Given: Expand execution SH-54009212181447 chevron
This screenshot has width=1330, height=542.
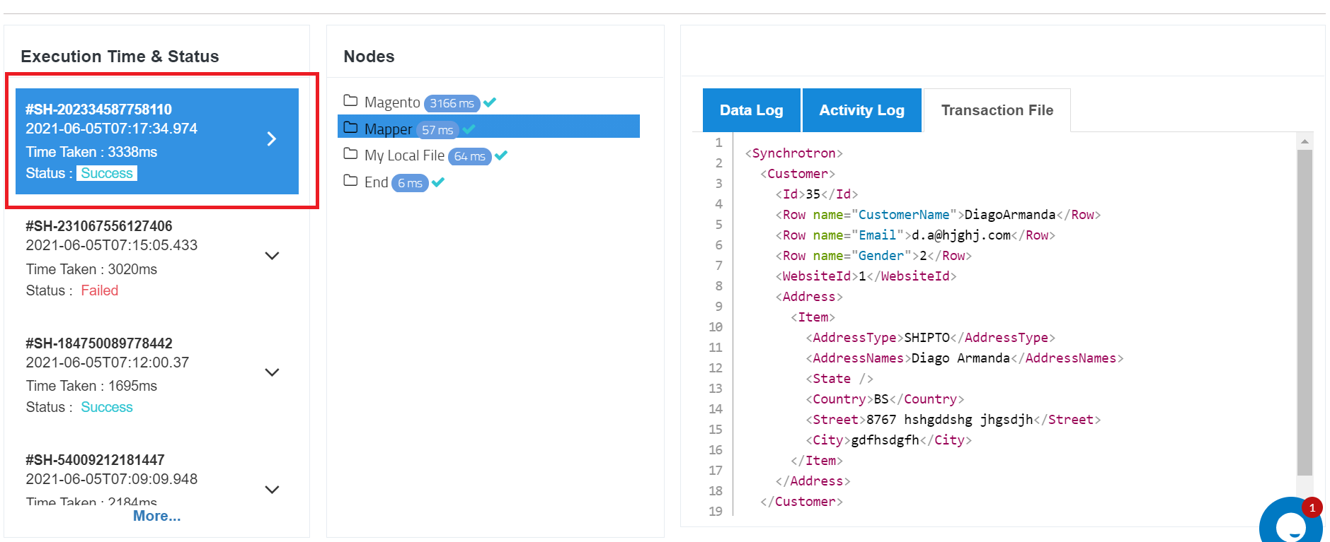Looking at the screenshot, I should click(272, 490).
